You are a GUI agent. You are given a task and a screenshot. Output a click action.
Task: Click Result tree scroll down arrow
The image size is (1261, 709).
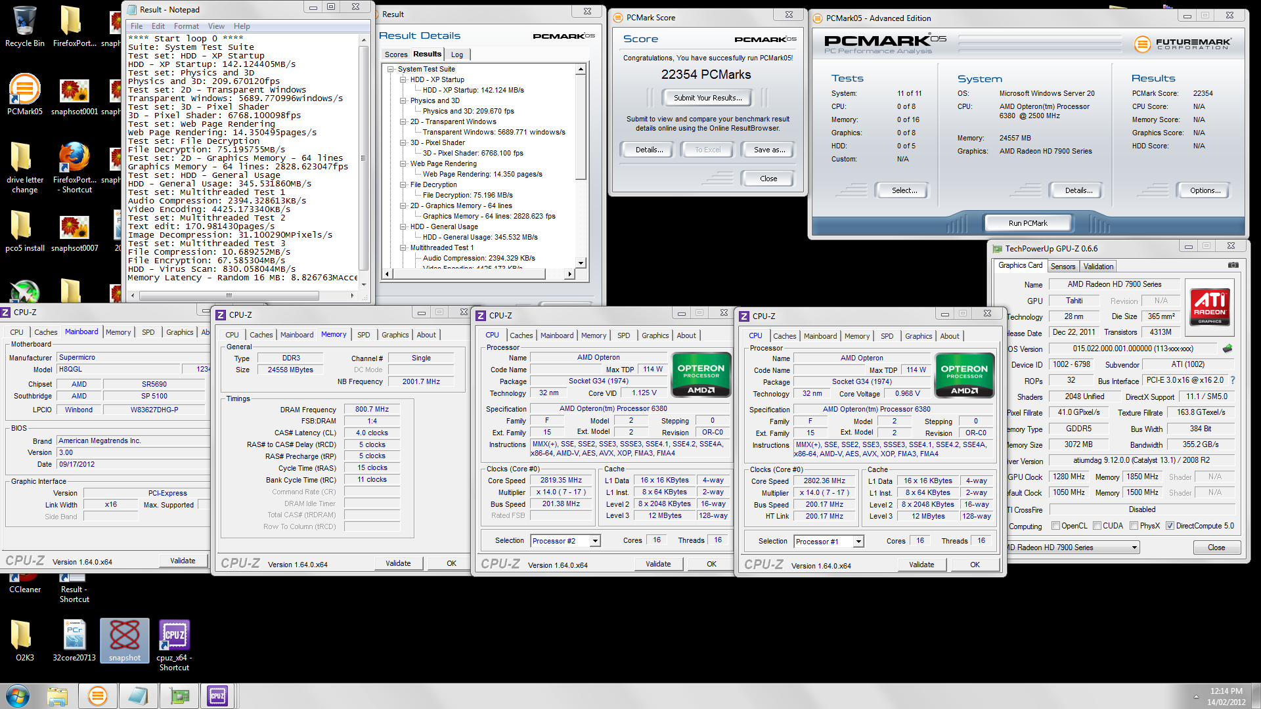pyautogui.click(x=581, y=263)
